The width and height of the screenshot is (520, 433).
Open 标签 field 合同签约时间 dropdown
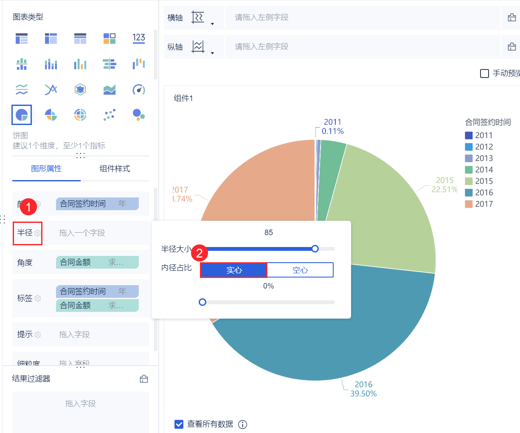[97, 291]
